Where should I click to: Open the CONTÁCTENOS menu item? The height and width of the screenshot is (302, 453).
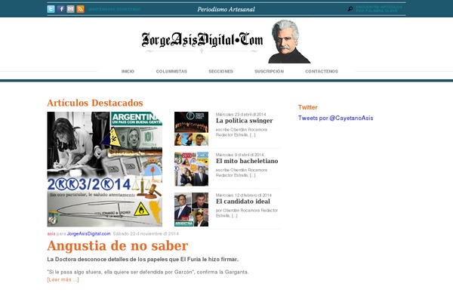coord(322,72)
